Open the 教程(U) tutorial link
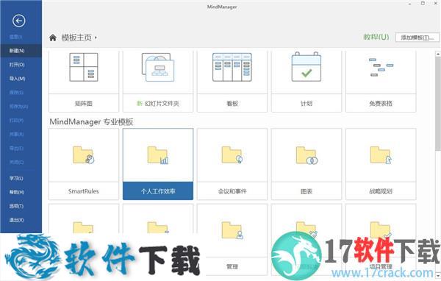 coord(376,37)
